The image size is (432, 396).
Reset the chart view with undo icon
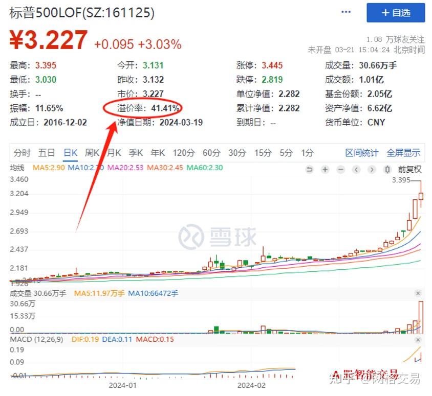[x=310, y=169]
